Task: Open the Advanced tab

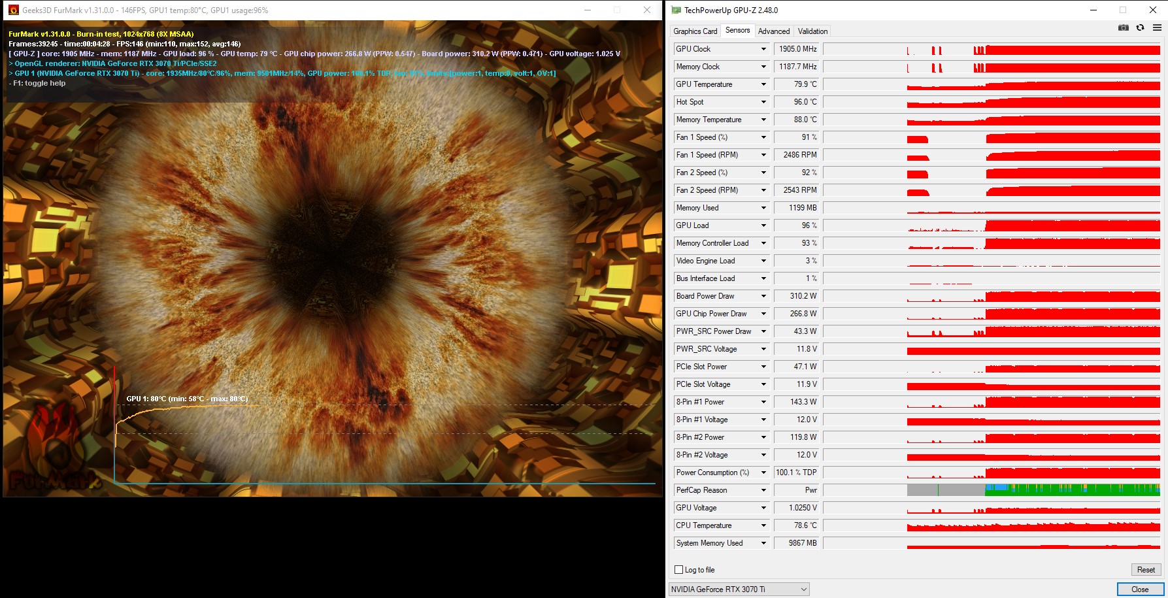Action: pyautogui.click(x=774, y=31)
